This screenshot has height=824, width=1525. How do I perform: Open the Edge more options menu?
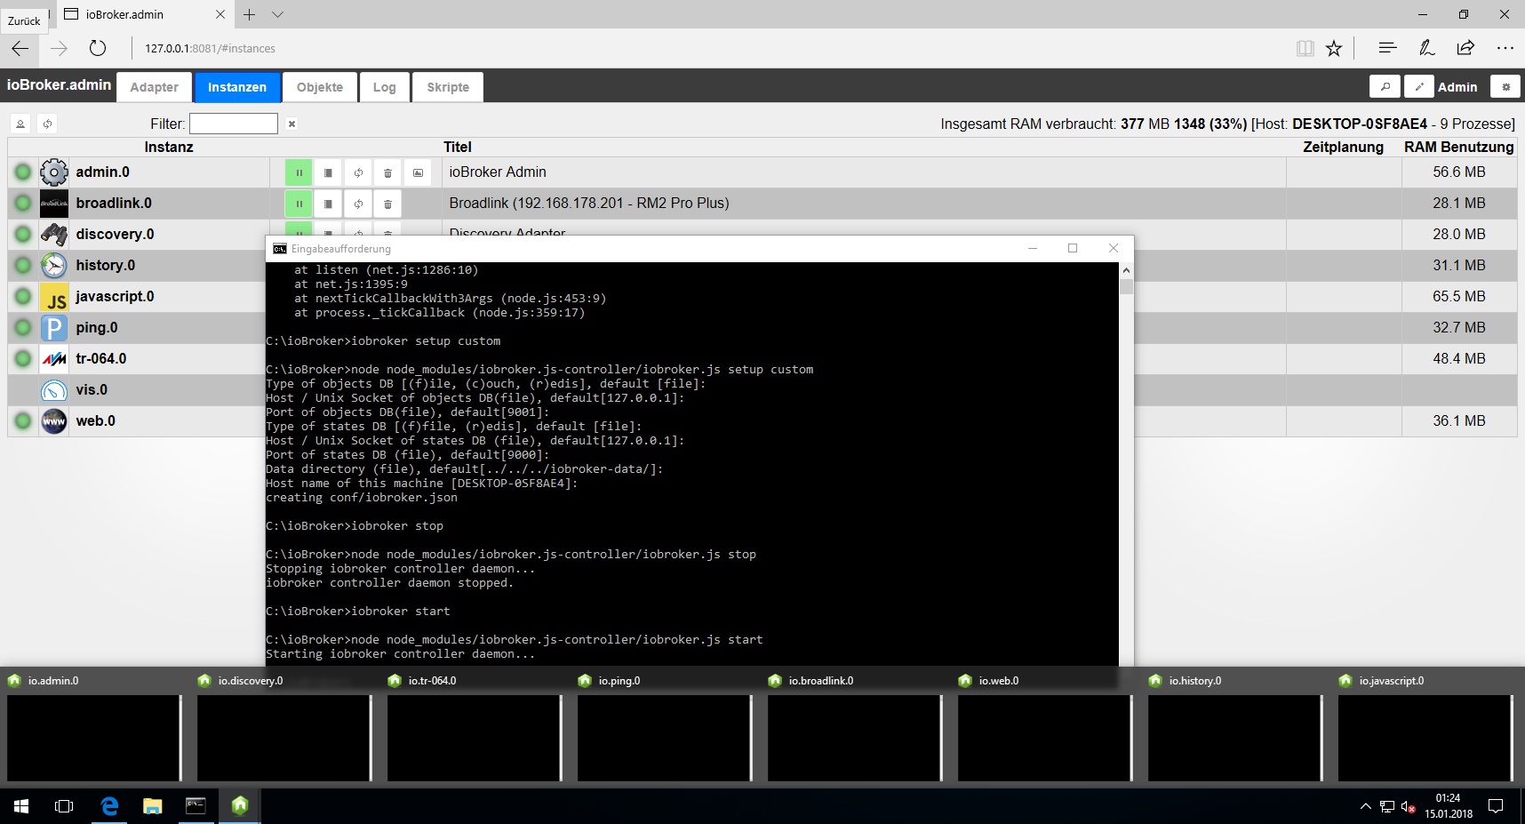click(x=1505, y=48)
